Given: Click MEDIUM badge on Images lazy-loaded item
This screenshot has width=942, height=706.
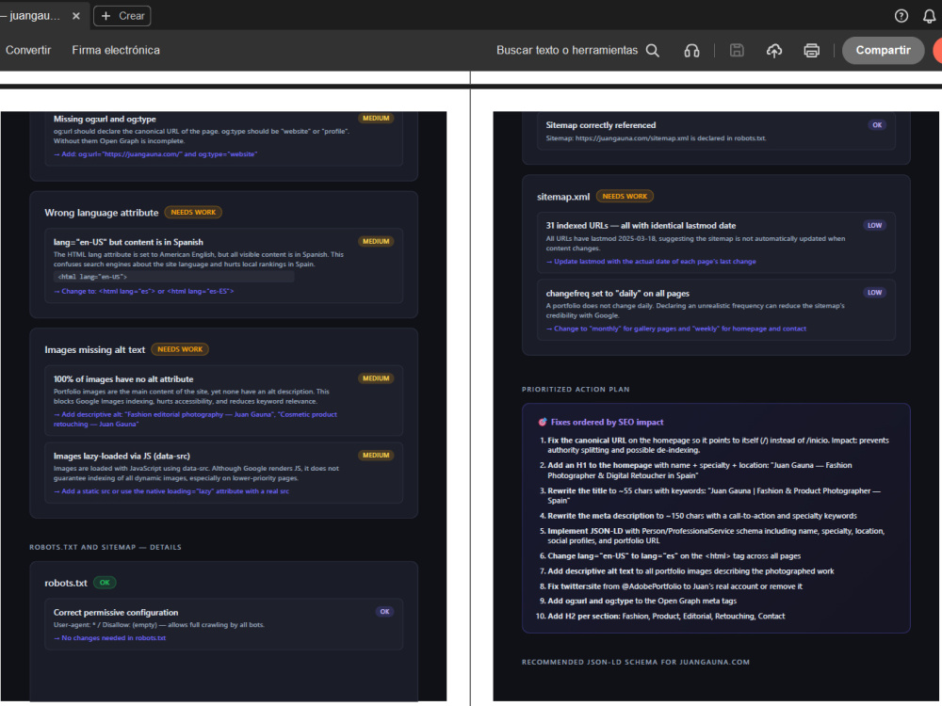Looking at the screenshot, I should tap(376, 456).
